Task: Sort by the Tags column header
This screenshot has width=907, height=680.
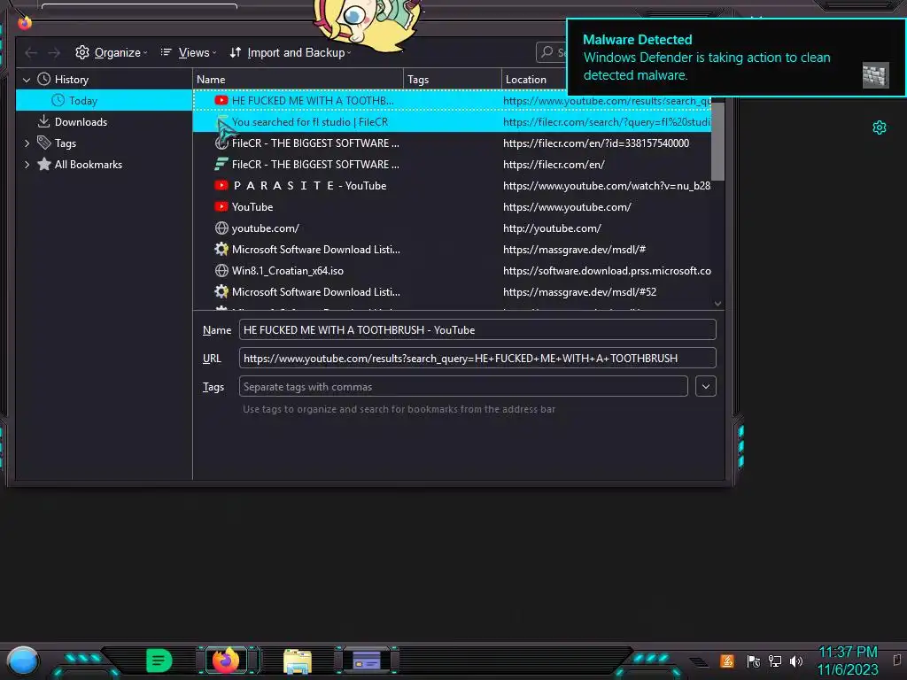Action: click(x=453, y=79)
